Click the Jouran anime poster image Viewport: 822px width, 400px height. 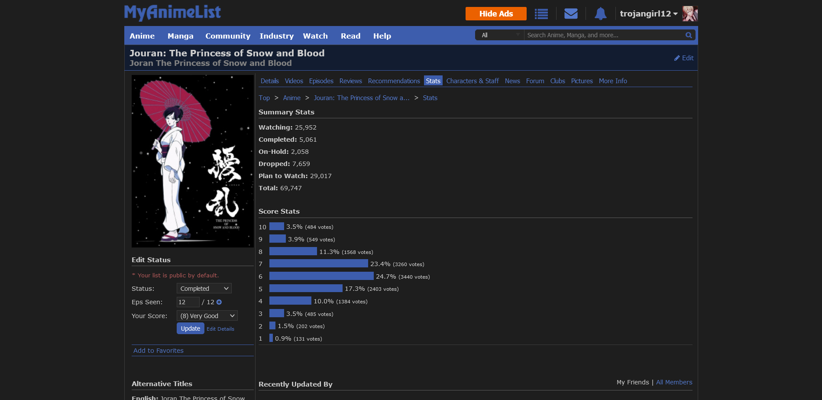coord(193,161)
